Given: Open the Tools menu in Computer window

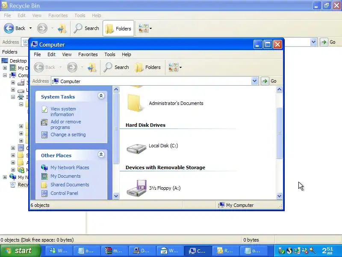Looking at the screenshot, I should 110,54.
